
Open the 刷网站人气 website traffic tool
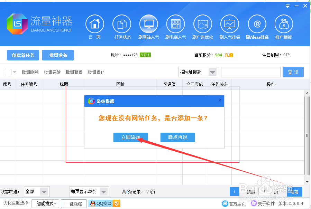[148, 24]
